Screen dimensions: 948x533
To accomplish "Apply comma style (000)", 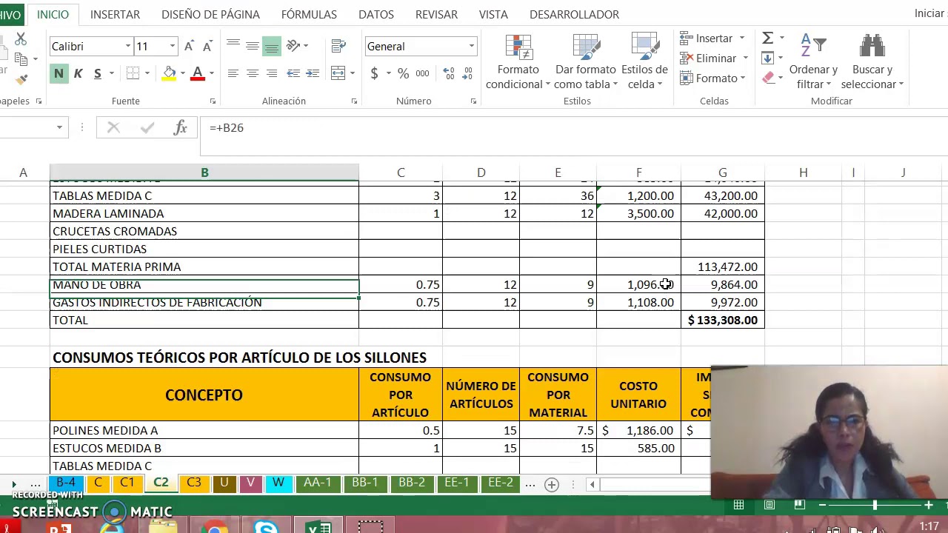I will coord(422,73).
